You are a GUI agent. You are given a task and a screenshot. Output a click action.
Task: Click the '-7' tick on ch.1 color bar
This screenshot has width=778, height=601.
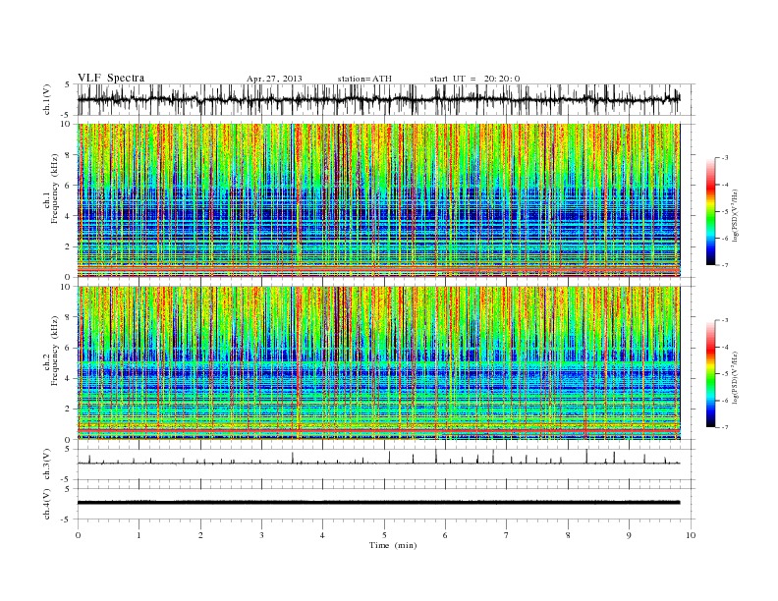tap(725, 265)
